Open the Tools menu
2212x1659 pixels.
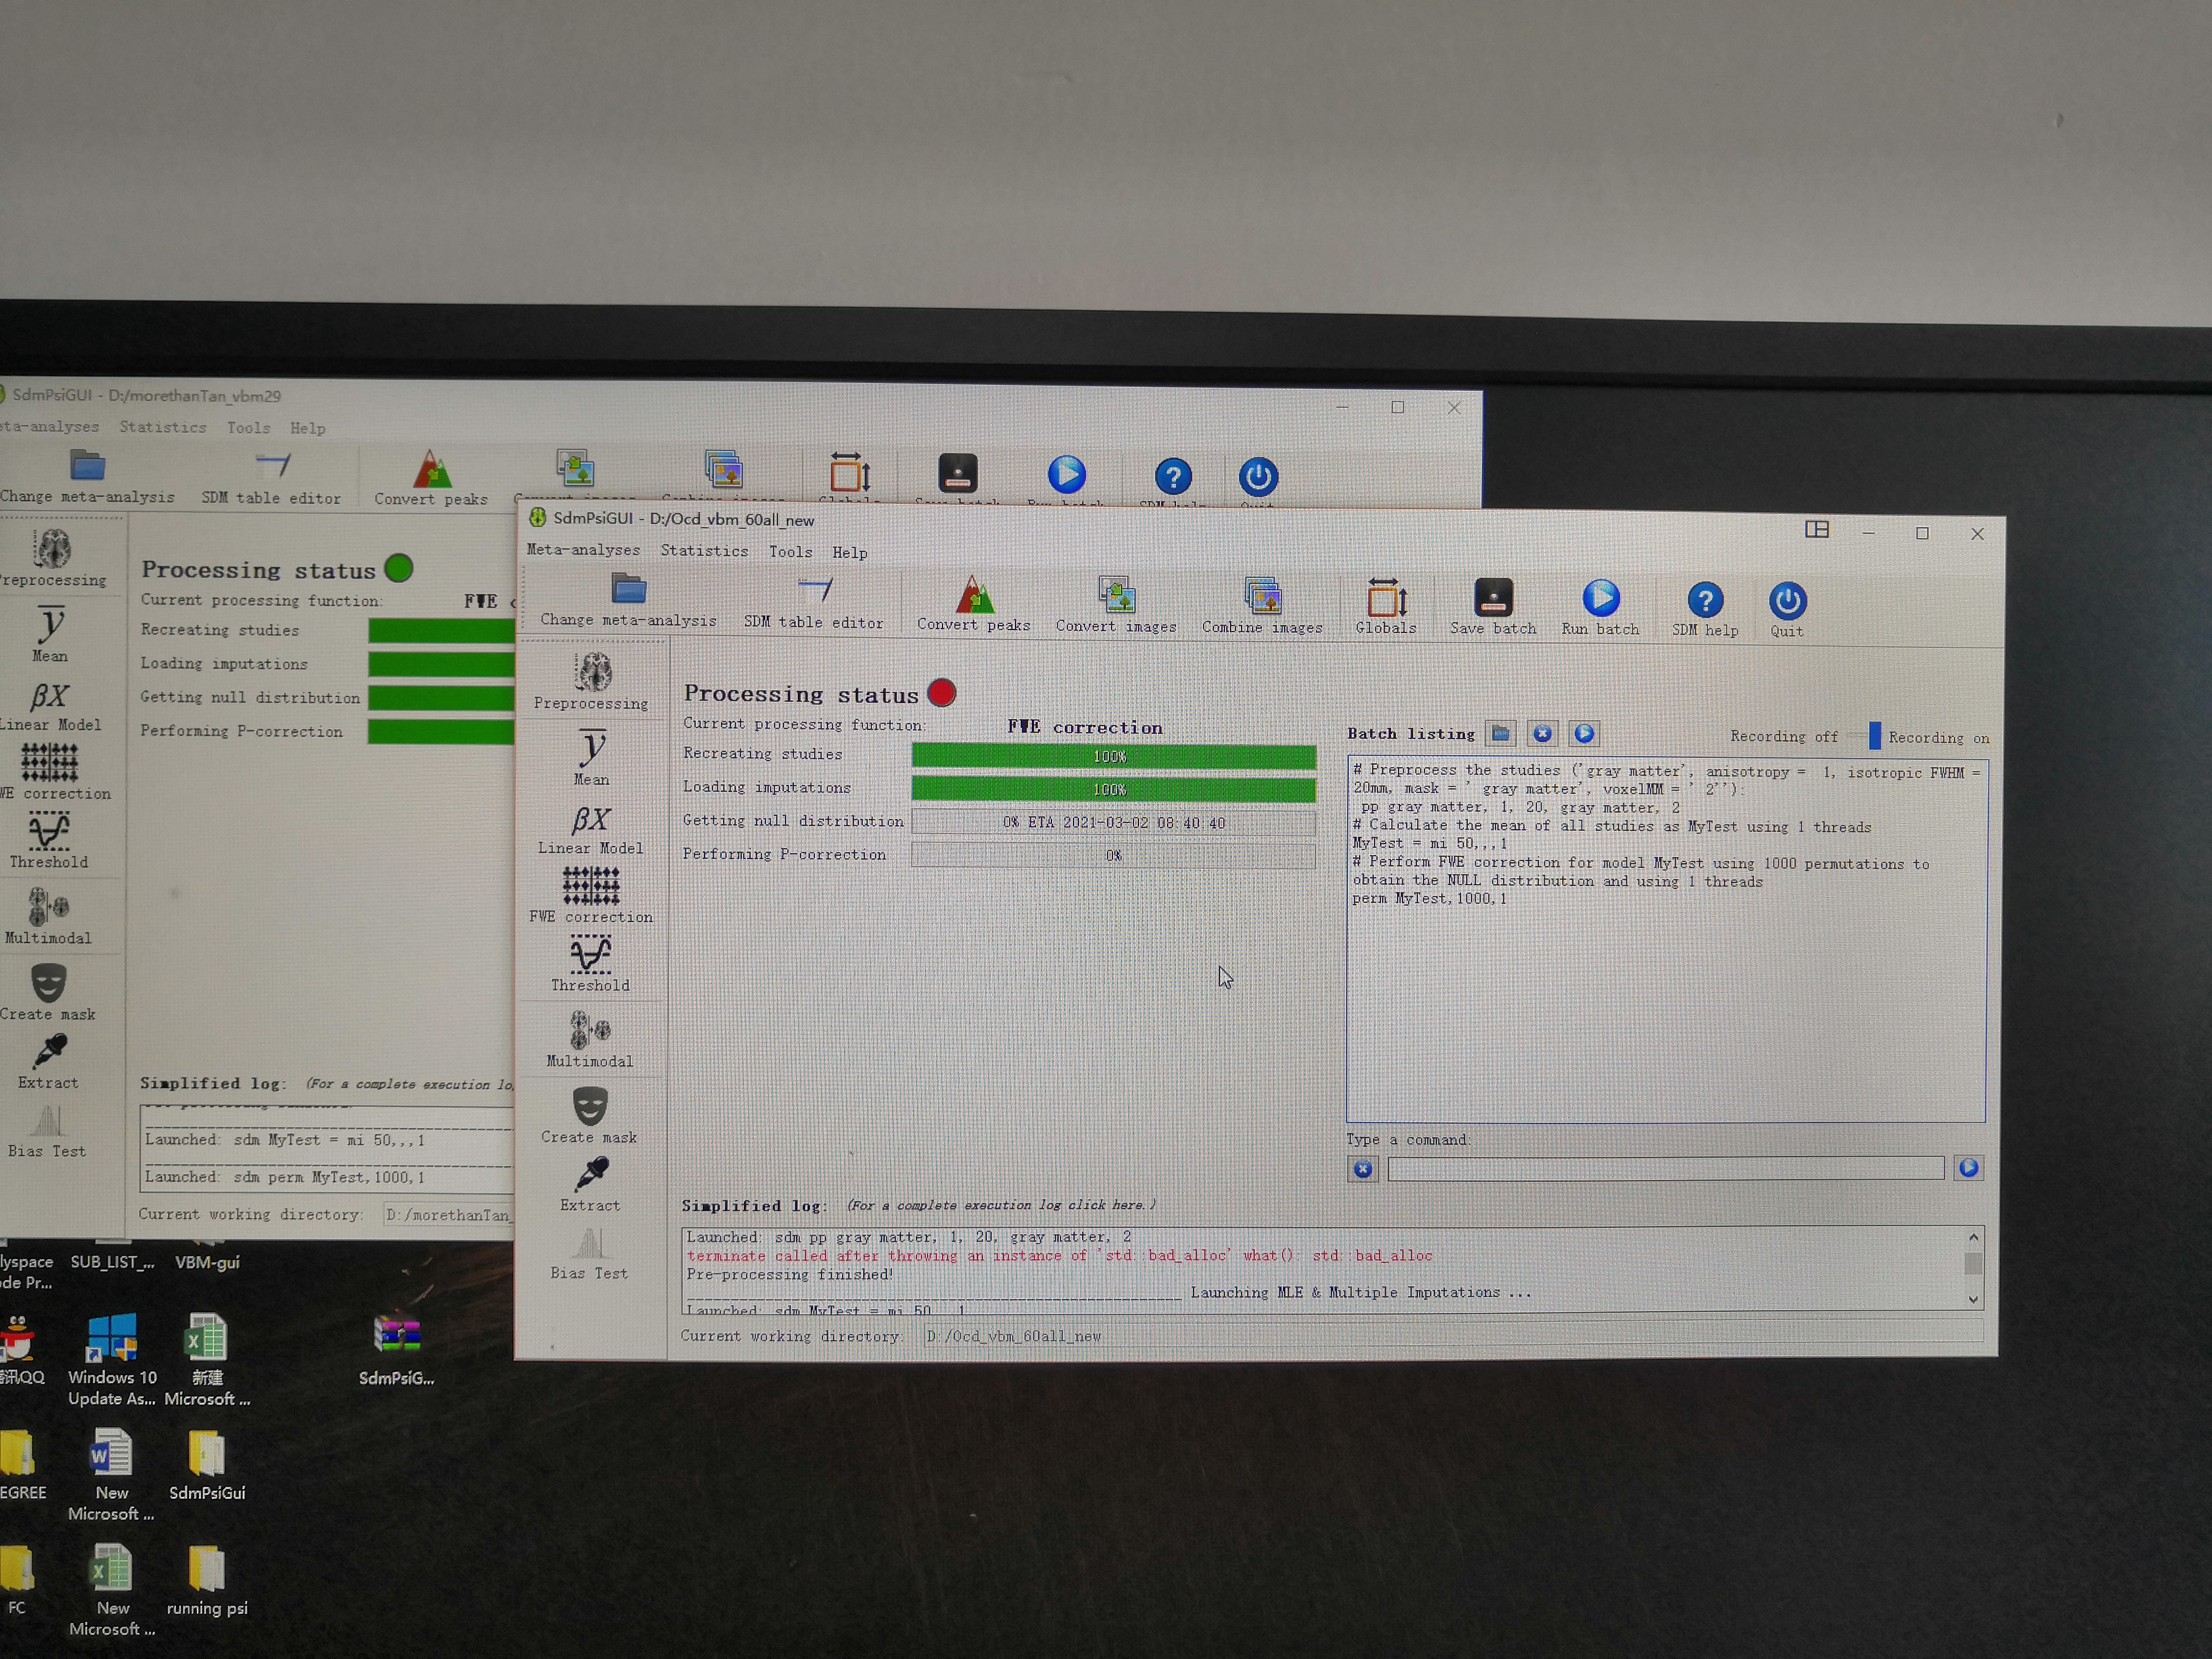click(x=790, y=552)
